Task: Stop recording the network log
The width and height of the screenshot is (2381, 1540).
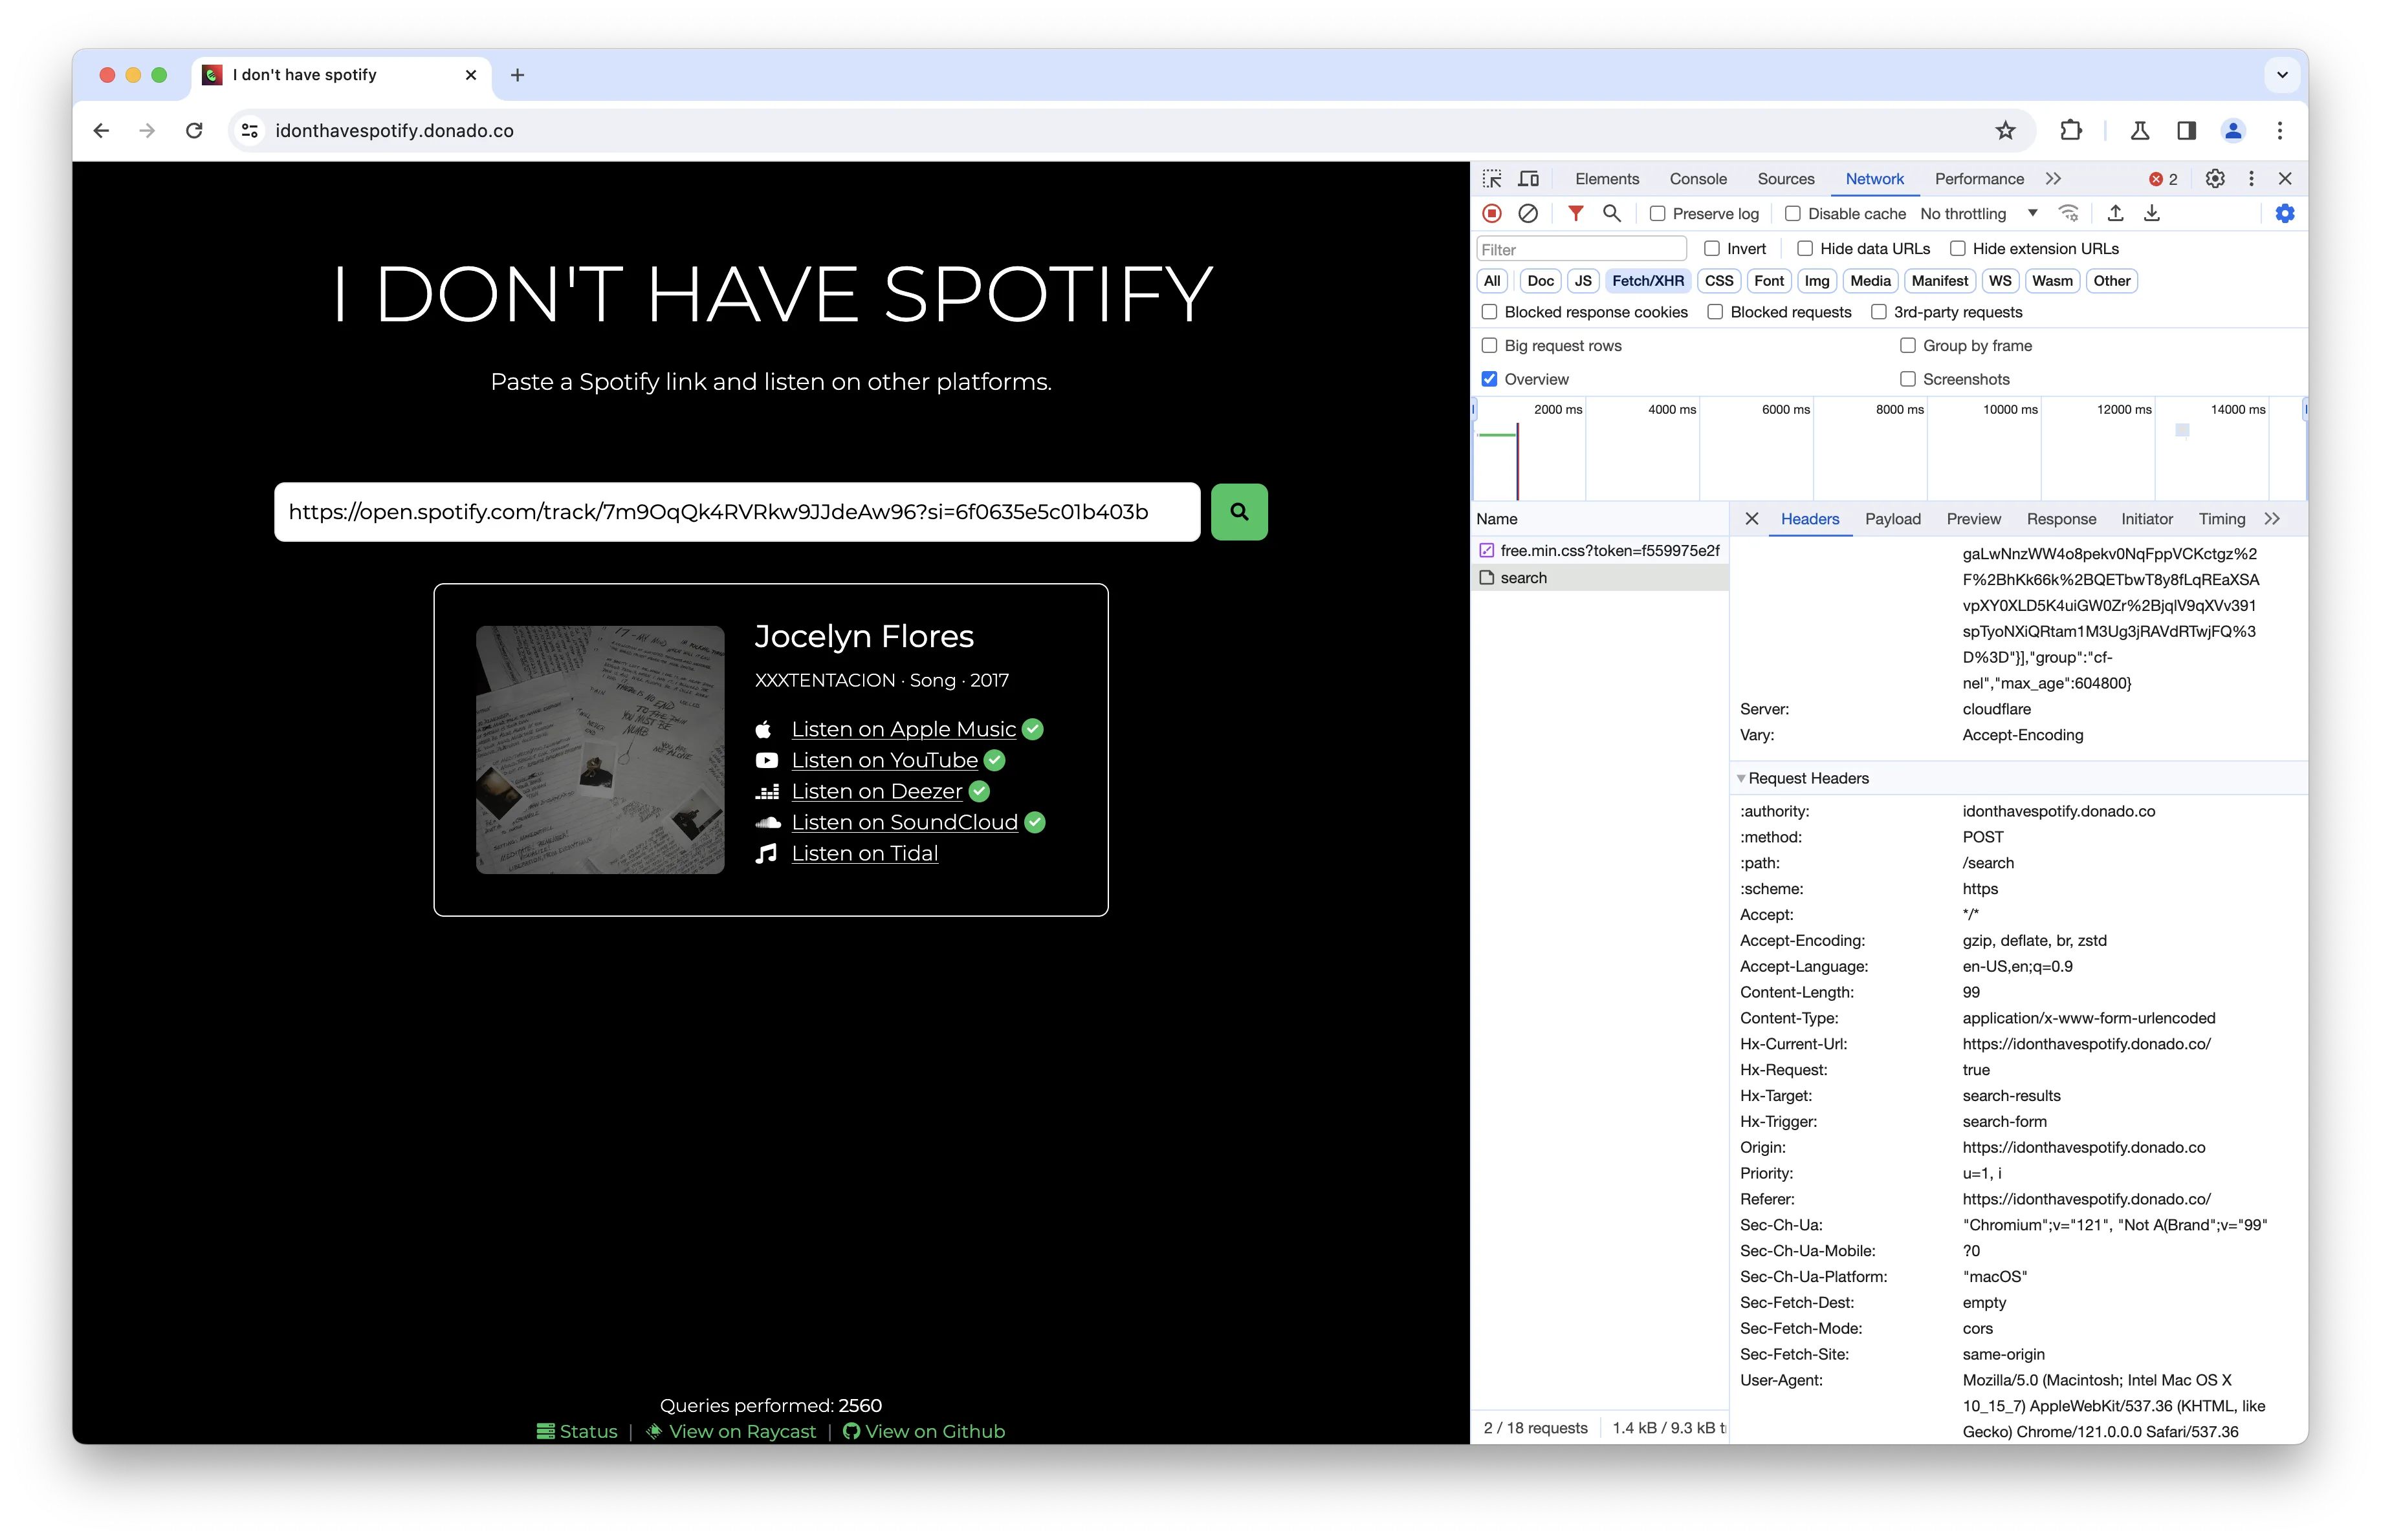Action: pyautogui.click(x=1491, y=213)
